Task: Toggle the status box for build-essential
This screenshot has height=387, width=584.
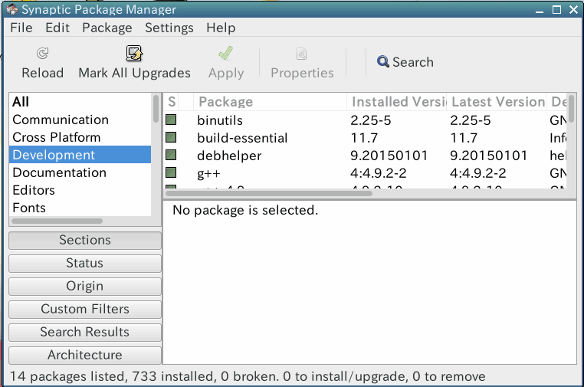Action: [171, 137]
